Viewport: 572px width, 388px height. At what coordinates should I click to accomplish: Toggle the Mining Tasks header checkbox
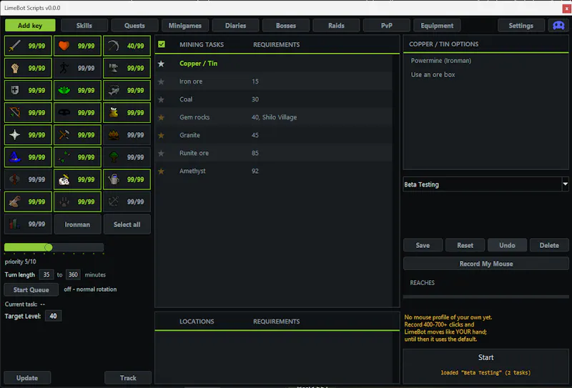162,44
